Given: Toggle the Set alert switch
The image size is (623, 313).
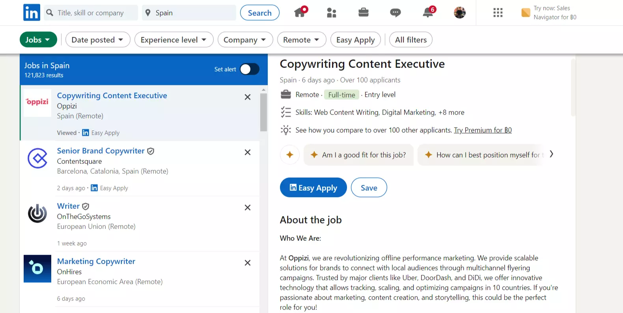Looking at the screenshot, I should pyautogui.click(x=250, y=69).
